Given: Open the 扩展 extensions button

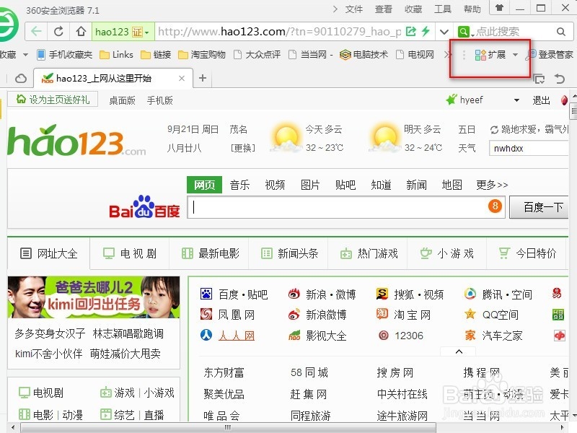Looking at the screenshot, I should tap(490, 55).
